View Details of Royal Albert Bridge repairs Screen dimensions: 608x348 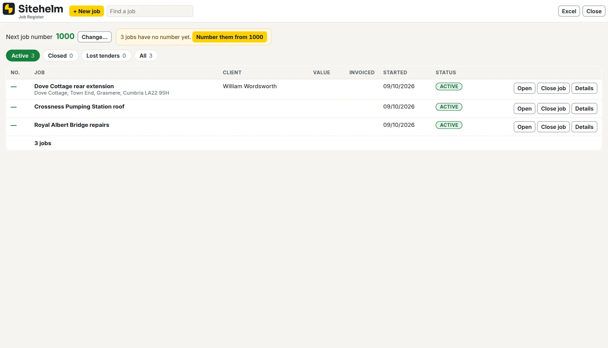pos(584,127)
